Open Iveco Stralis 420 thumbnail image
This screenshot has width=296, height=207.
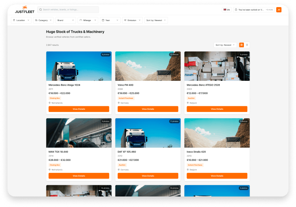click(x=217, y=133)
